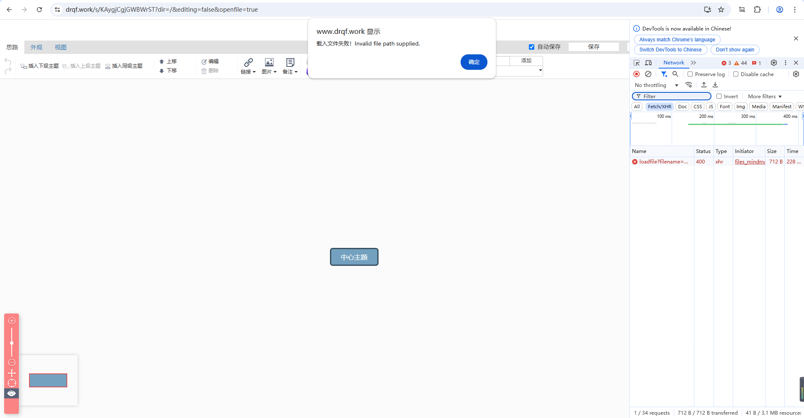Image resolution: width=804 pixels, height=418 pixels.
Task: Click the chain link icon
Action: 248,62
